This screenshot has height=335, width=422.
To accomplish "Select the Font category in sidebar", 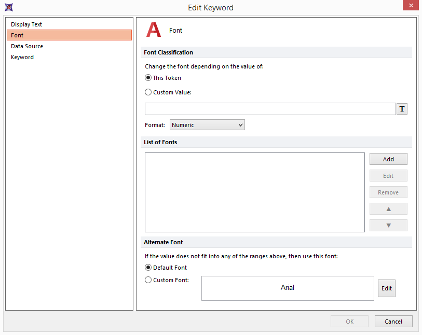I will [x=69, y=35].
